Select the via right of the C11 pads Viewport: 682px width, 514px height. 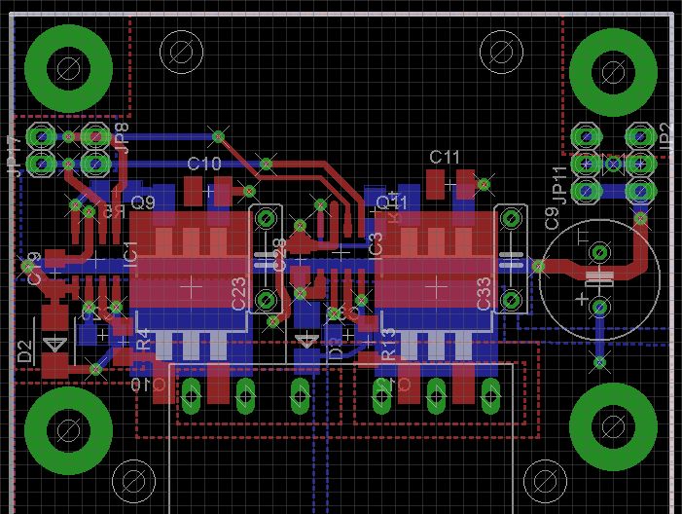click(x=484, y=184)
